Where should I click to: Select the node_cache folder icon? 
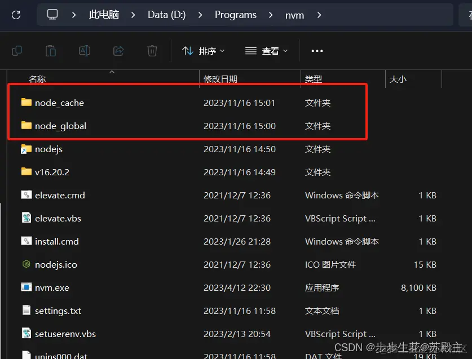click(x=27, y=103)
